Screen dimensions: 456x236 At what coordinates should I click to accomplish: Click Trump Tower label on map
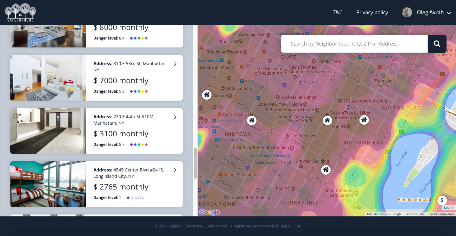tap(330, 61)
